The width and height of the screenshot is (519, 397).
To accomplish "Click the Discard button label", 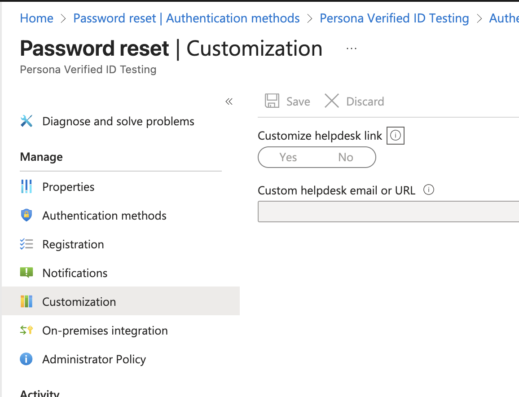I will tap(365, 101).
